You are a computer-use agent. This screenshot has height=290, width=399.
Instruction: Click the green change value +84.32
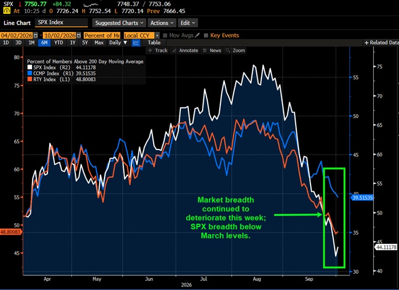click(61, 4)
